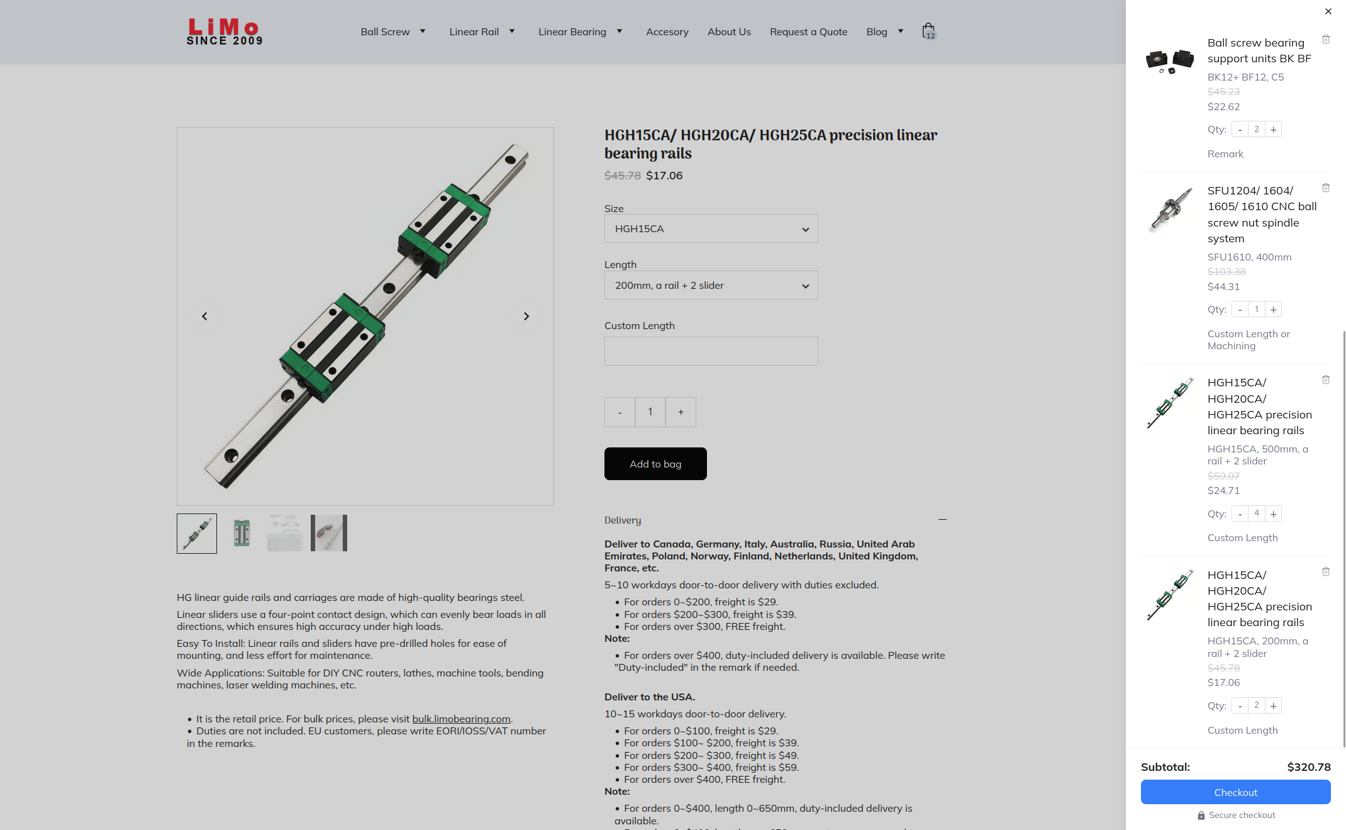Remove the HGH15CA 500mm rail from cart
1346x830 pixels.
[1326, 379]
